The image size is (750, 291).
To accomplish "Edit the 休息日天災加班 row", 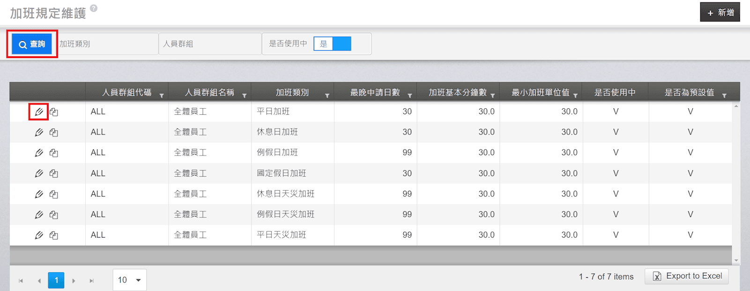I will tap(39, 194).
